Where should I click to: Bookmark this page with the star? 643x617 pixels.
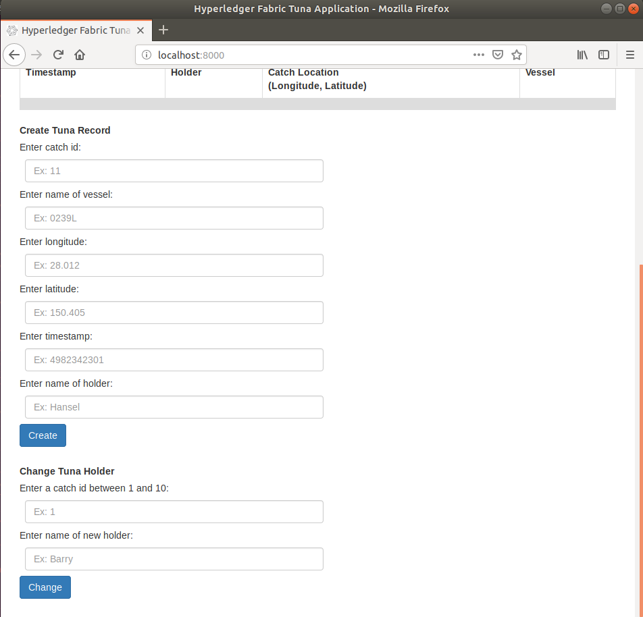516,55
